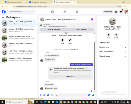Click Learn More on scam warning

click(70, 76)
